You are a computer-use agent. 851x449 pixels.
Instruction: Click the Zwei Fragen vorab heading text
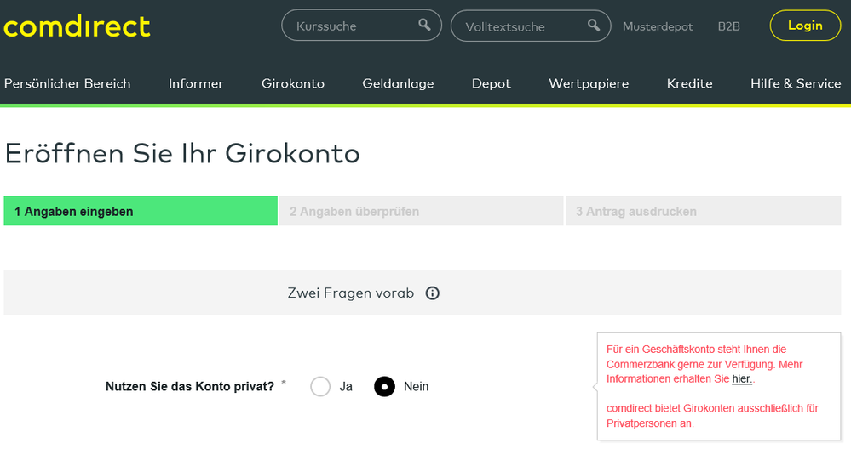[351, 293]
